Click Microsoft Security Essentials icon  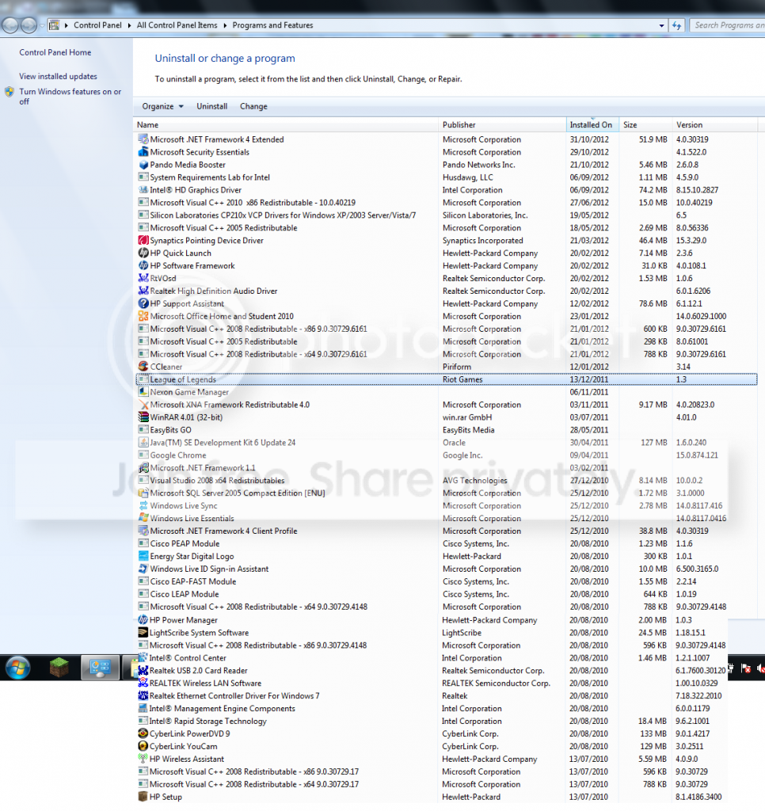(143, 152)
